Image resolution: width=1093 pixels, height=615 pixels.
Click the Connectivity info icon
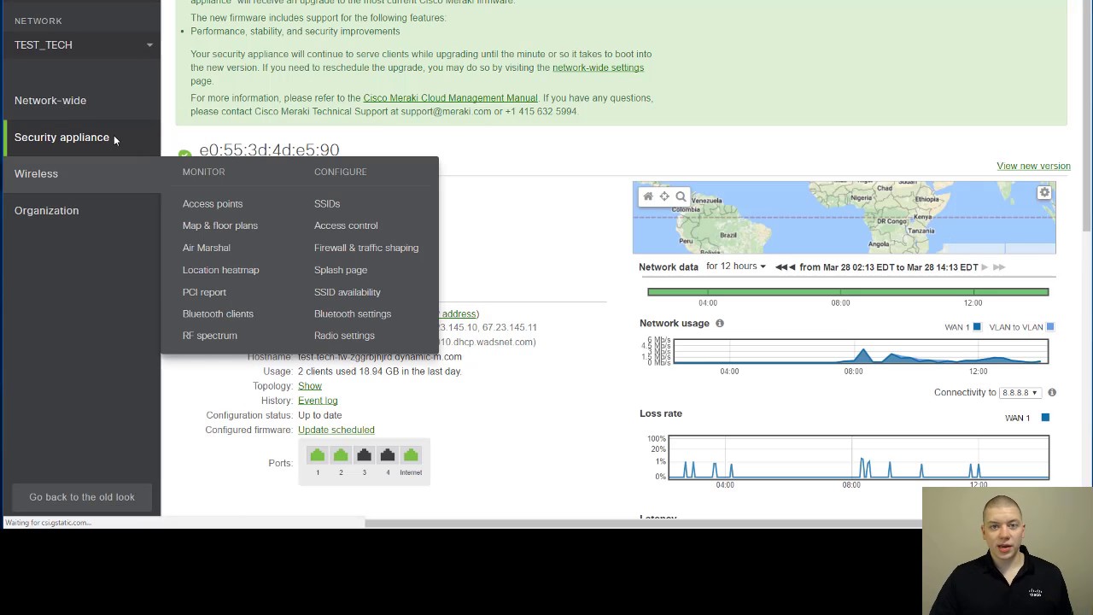(1052, 393)
